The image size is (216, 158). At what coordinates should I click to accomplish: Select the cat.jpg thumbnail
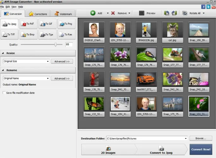point(172,32)
